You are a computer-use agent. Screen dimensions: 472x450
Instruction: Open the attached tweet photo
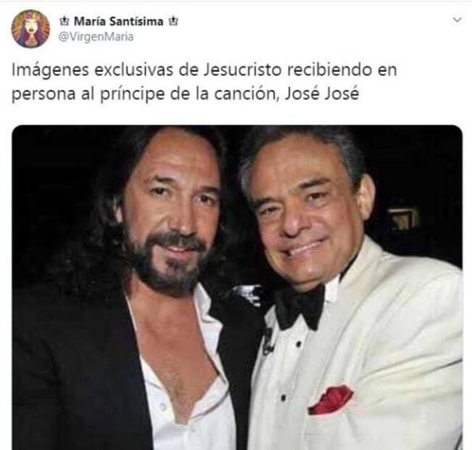coord(237,287)
